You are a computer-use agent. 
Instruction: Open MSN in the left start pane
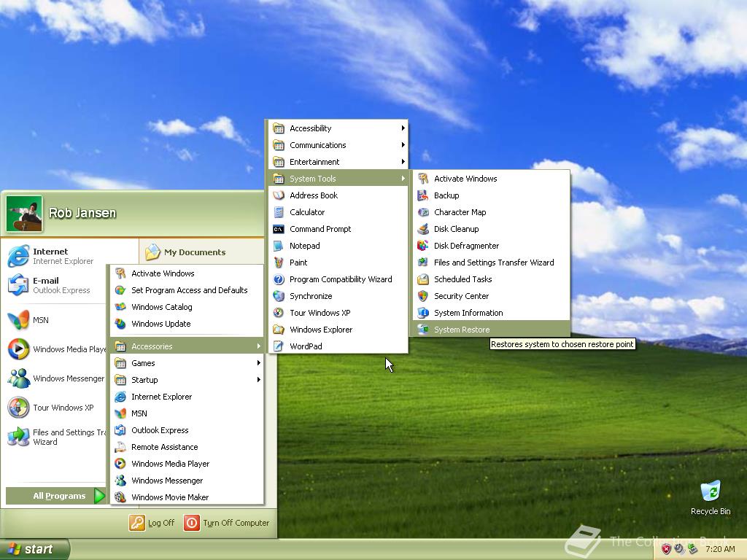click(x=55, y=320)
